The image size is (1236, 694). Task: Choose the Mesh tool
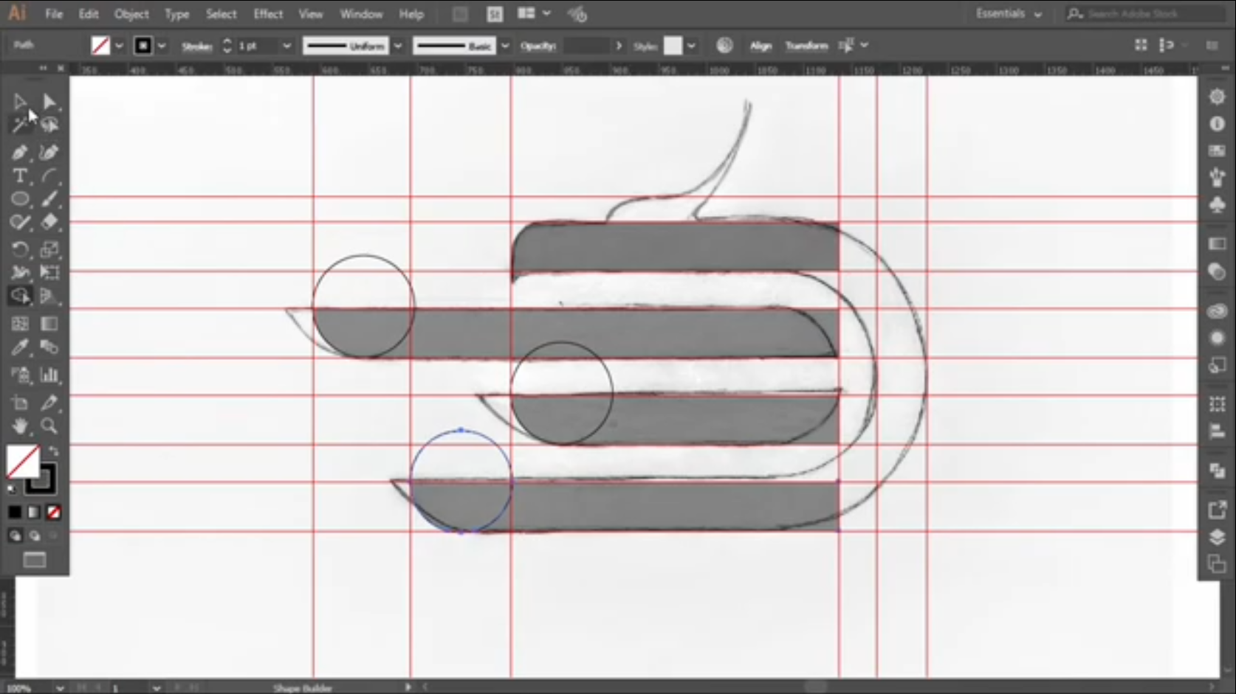click(20, 324)
